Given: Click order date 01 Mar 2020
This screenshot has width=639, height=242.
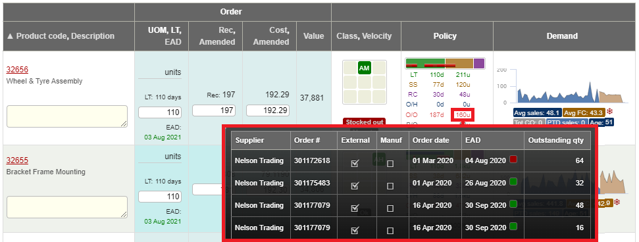Looking at the screenshot, I should (433, 160).
